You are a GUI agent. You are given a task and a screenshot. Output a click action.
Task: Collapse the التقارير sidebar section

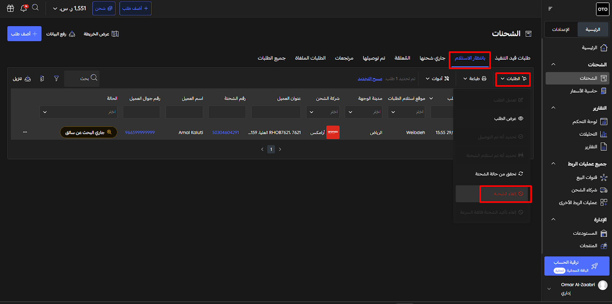point(553,108)
